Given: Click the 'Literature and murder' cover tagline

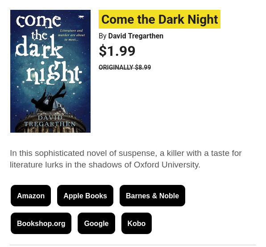Looking at the screenshot, I should [x=71, y=35].
